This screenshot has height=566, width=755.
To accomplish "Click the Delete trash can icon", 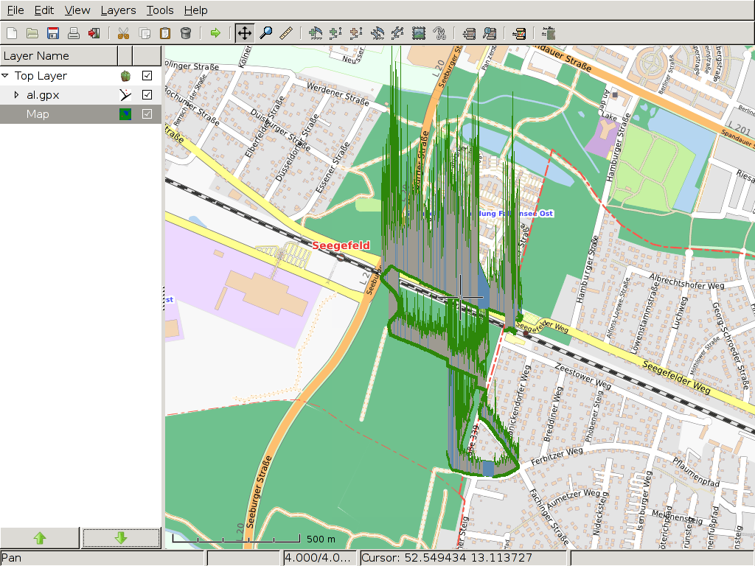I will [186, 32].
